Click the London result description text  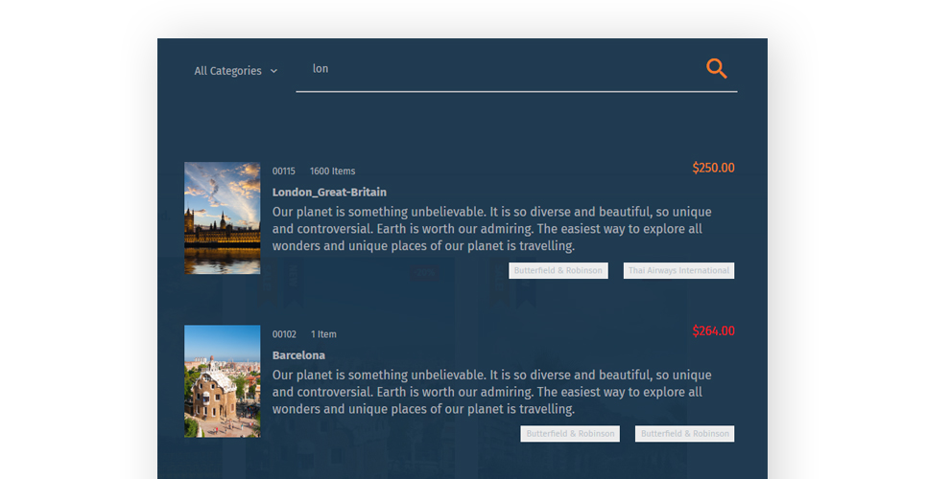[x=492, y=229]
